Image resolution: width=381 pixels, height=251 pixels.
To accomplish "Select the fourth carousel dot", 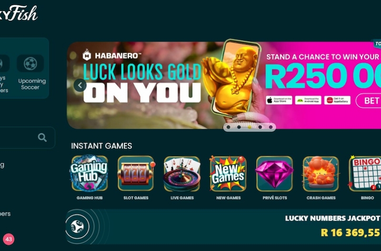I will [260, 127].
